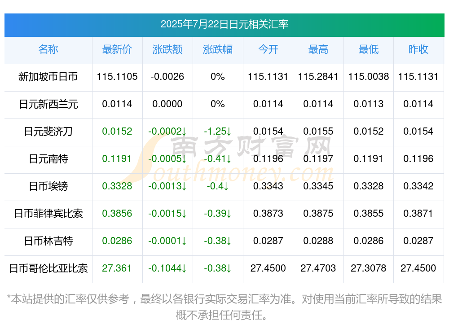Viewport: 449px width, 329px height.
Task: Click latest price 115.1105
Action: coord(117,77)
